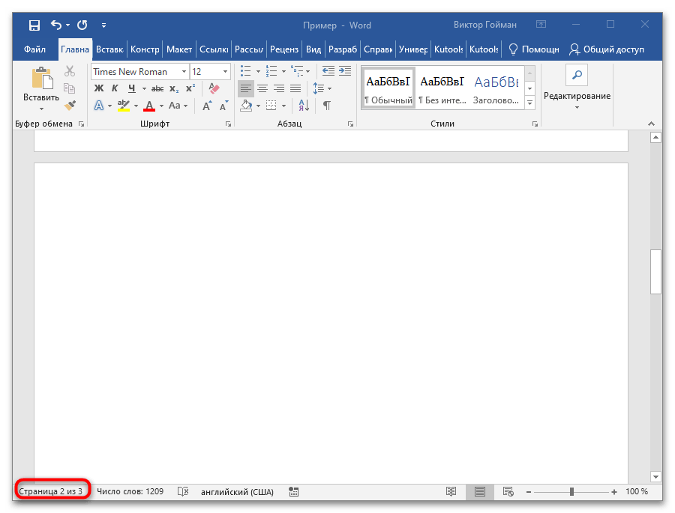Apply borders to paragraph
The image size is (675, 513).
click(x=271, y=106)
